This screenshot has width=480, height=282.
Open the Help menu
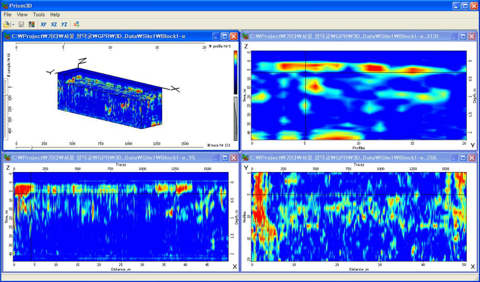point(55,15)
